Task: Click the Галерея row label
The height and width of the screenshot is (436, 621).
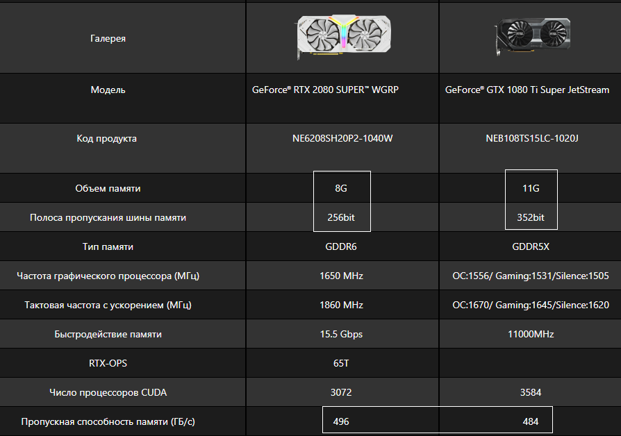Action: tap(108, 38)
